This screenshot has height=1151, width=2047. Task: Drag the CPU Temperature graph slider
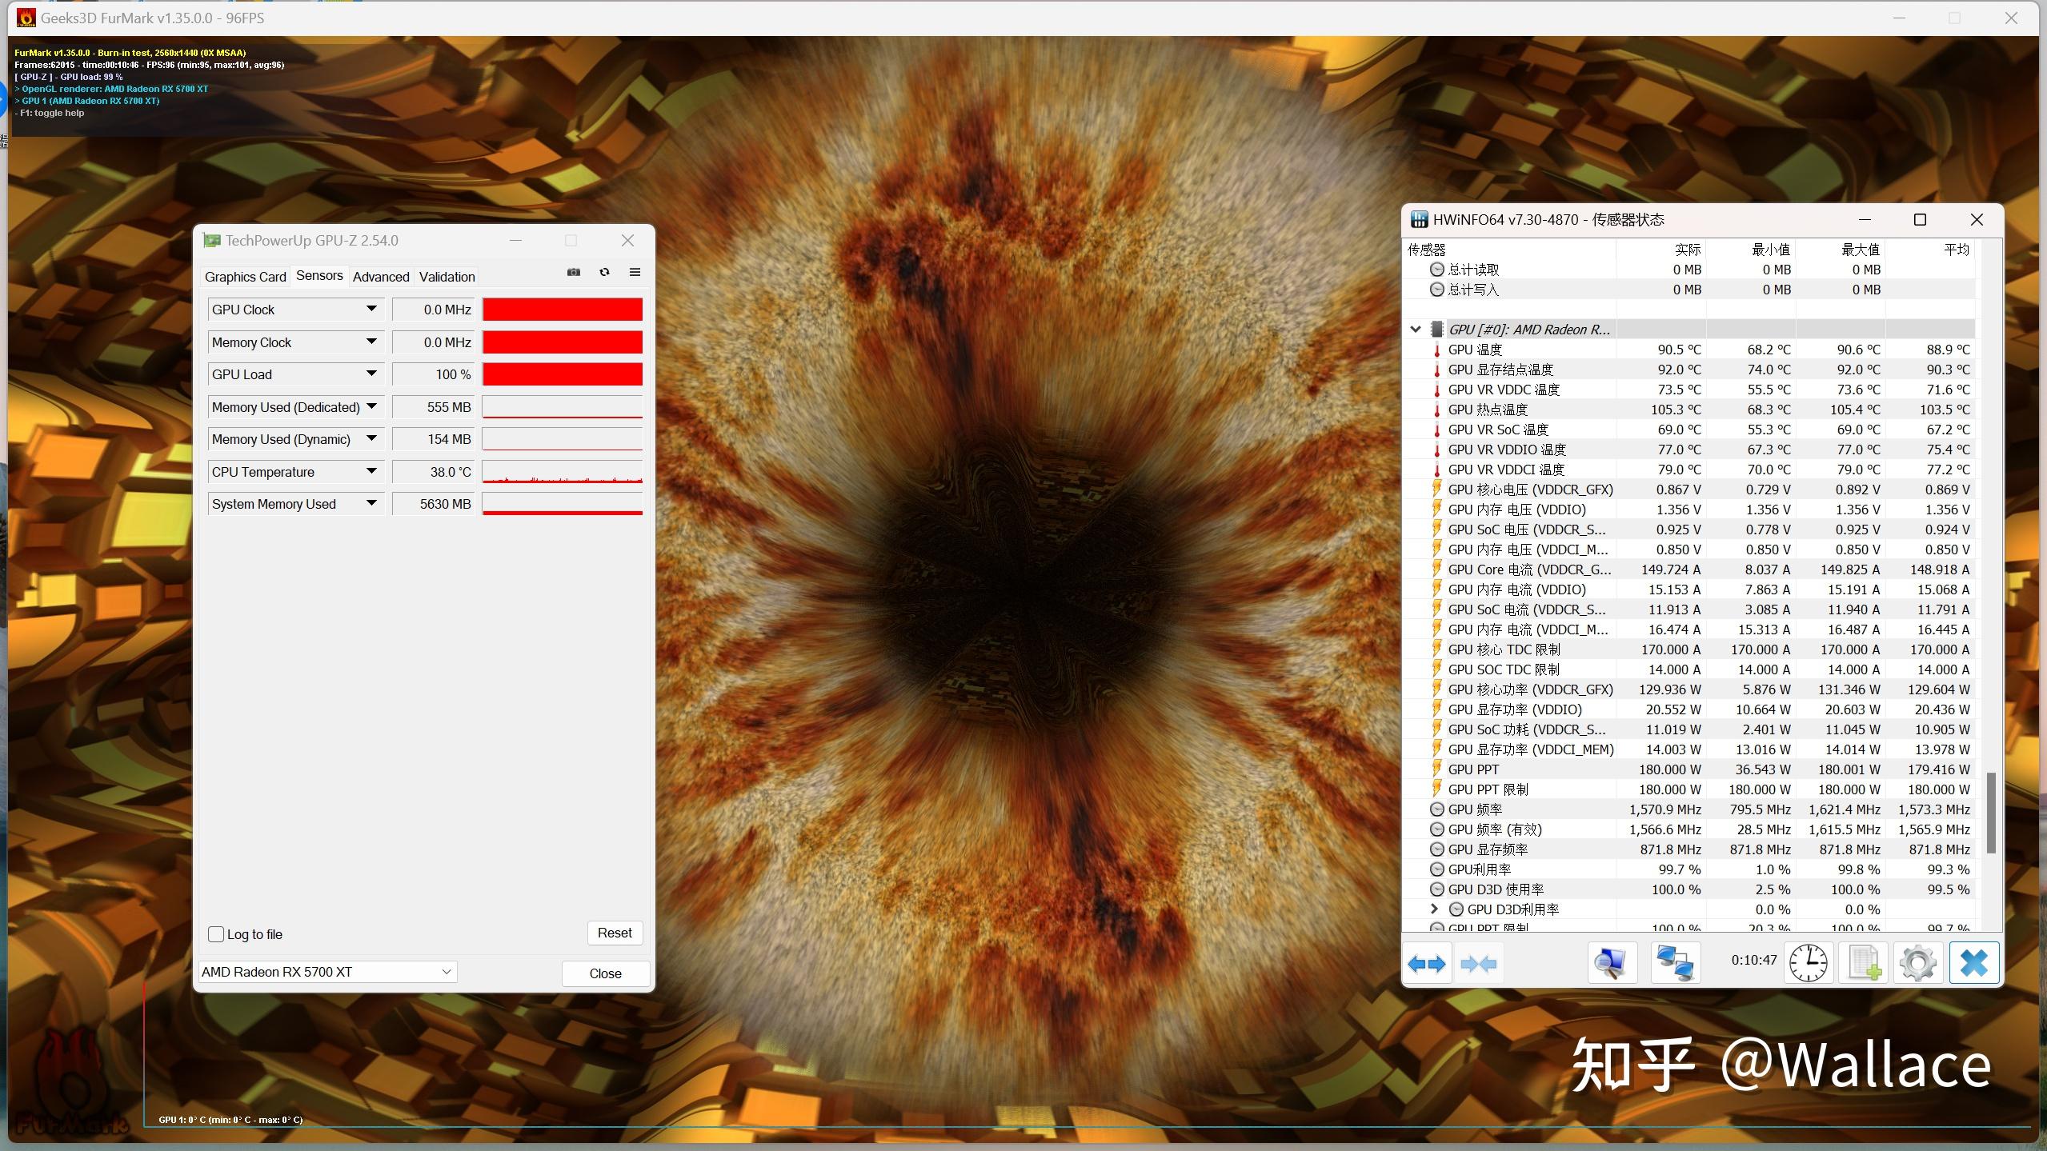pyautogui.click(x=563, y=471)
